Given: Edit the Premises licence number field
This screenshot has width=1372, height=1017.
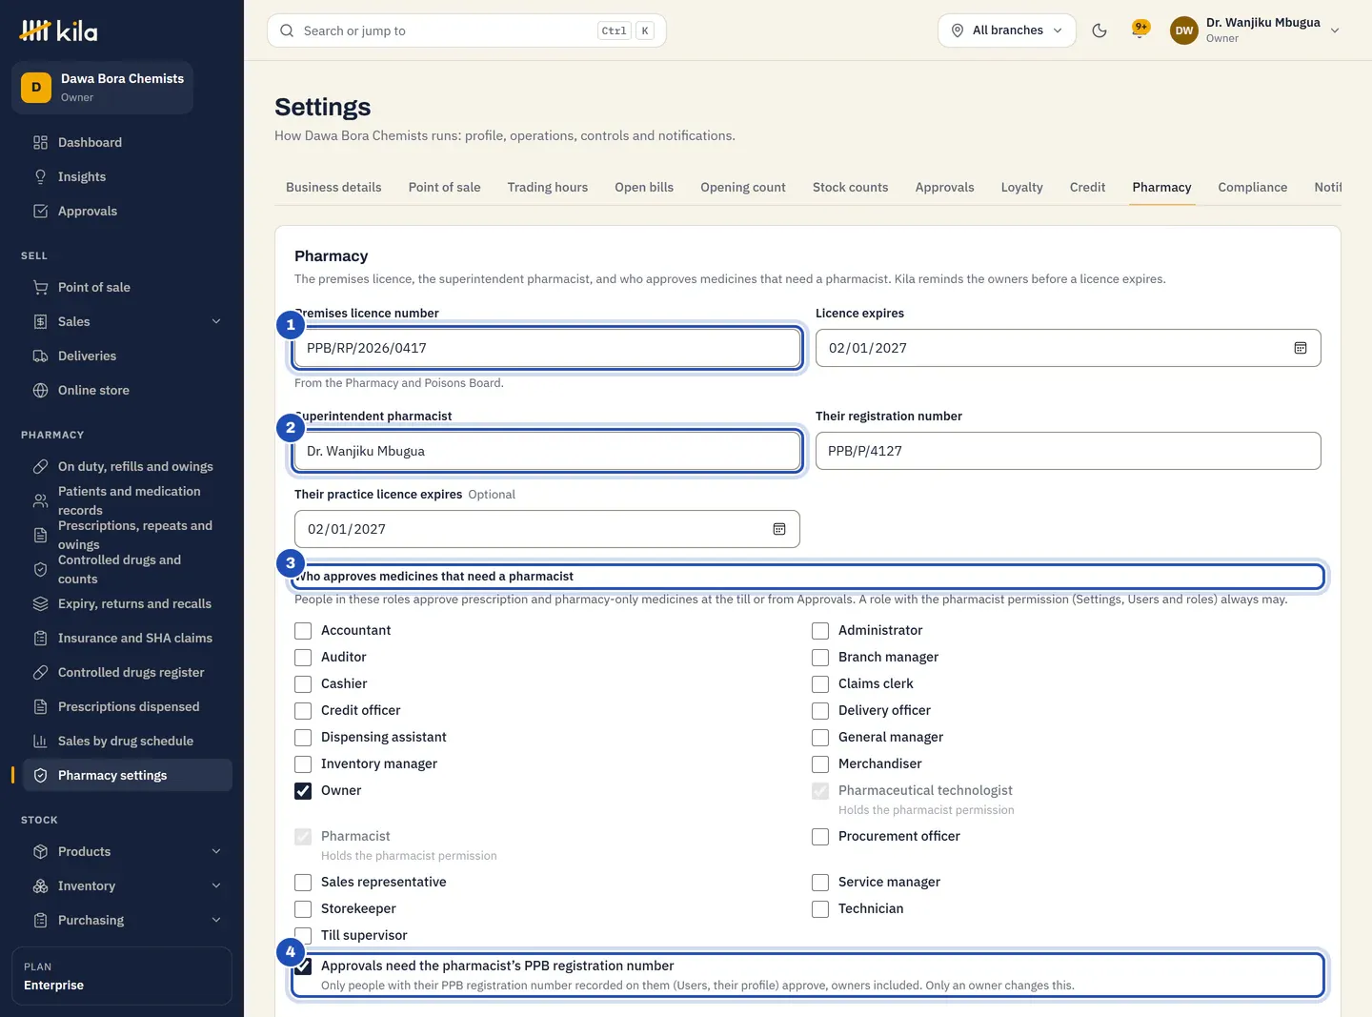Looking at the screenshot, I should 547,348.
